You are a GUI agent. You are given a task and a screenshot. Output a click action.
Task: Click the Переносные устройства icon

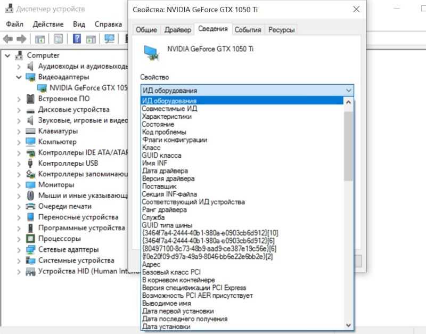(30, 217)
